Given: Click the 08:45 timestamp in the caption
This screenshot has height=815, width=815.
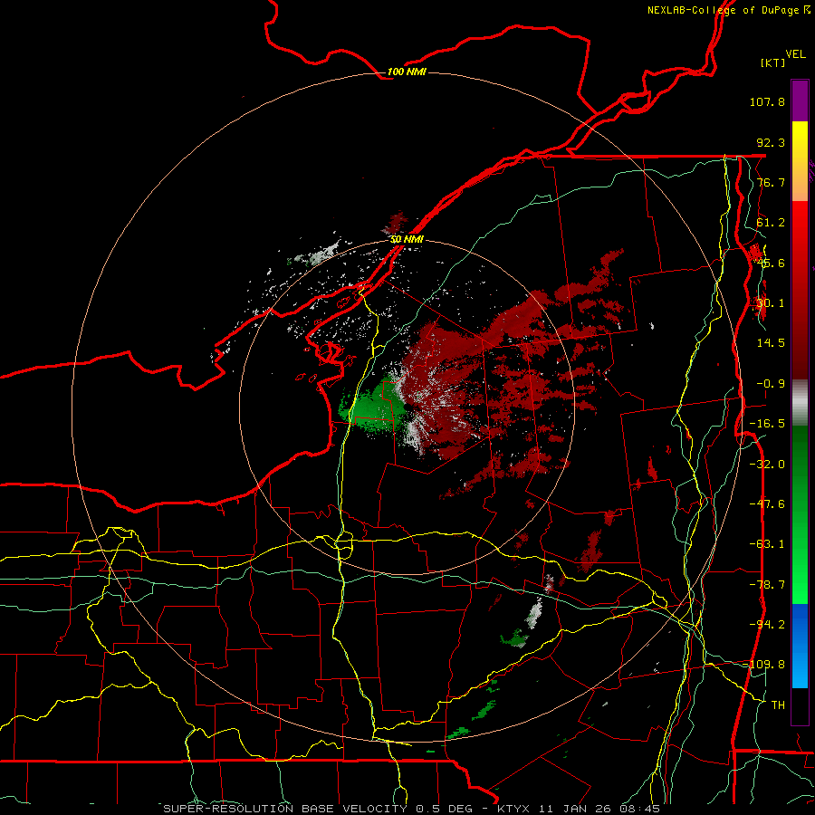Looking at the screenshot, I should (x=640, y=809).
